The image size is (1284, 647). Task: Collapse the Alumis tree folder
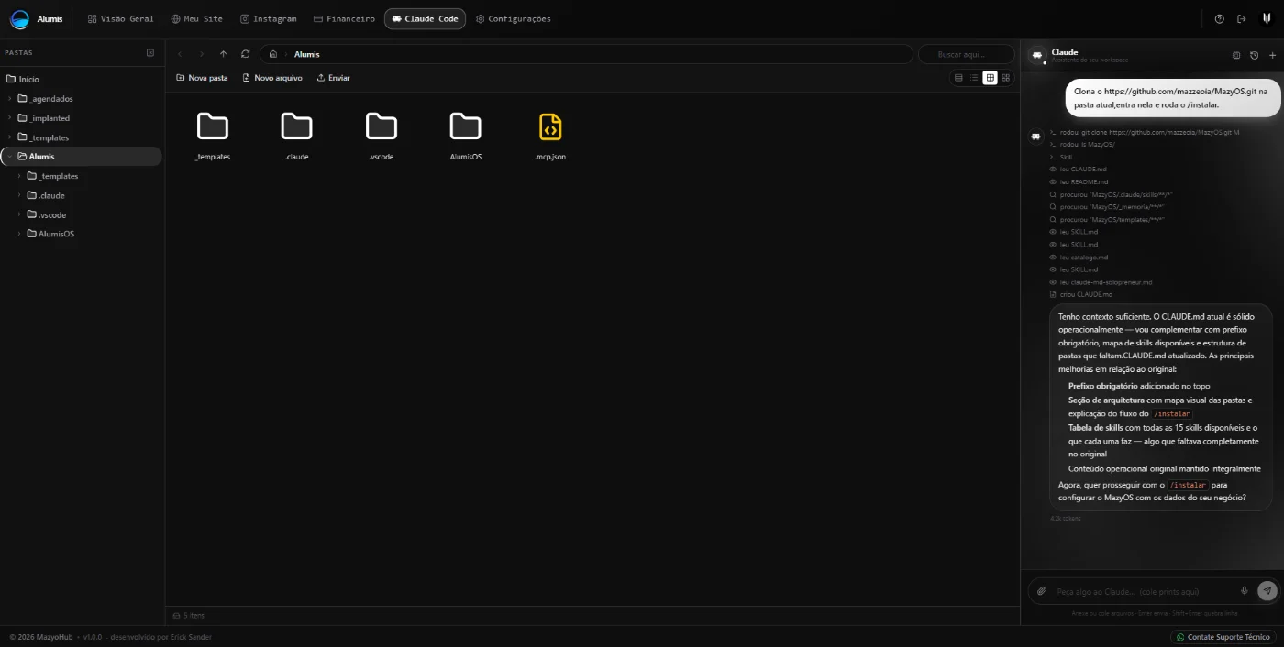(x=10, y=157)
